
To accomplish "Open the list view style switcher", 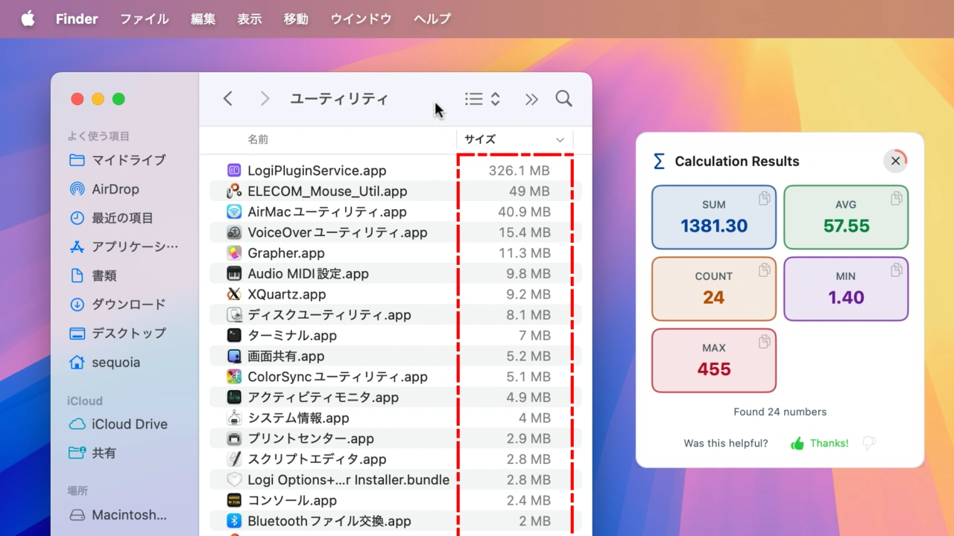I will [x=482, y=99].
